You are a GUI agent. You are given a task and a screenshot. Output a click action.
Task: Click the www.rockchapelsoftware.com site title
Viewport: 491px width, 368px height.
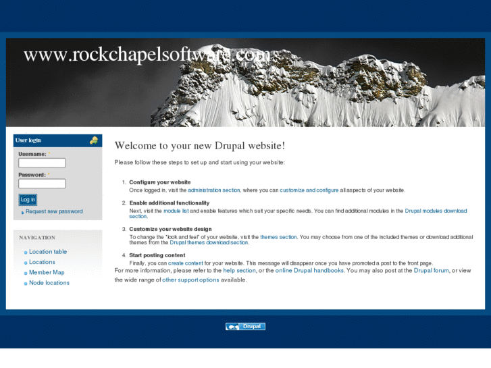(147, 55)
